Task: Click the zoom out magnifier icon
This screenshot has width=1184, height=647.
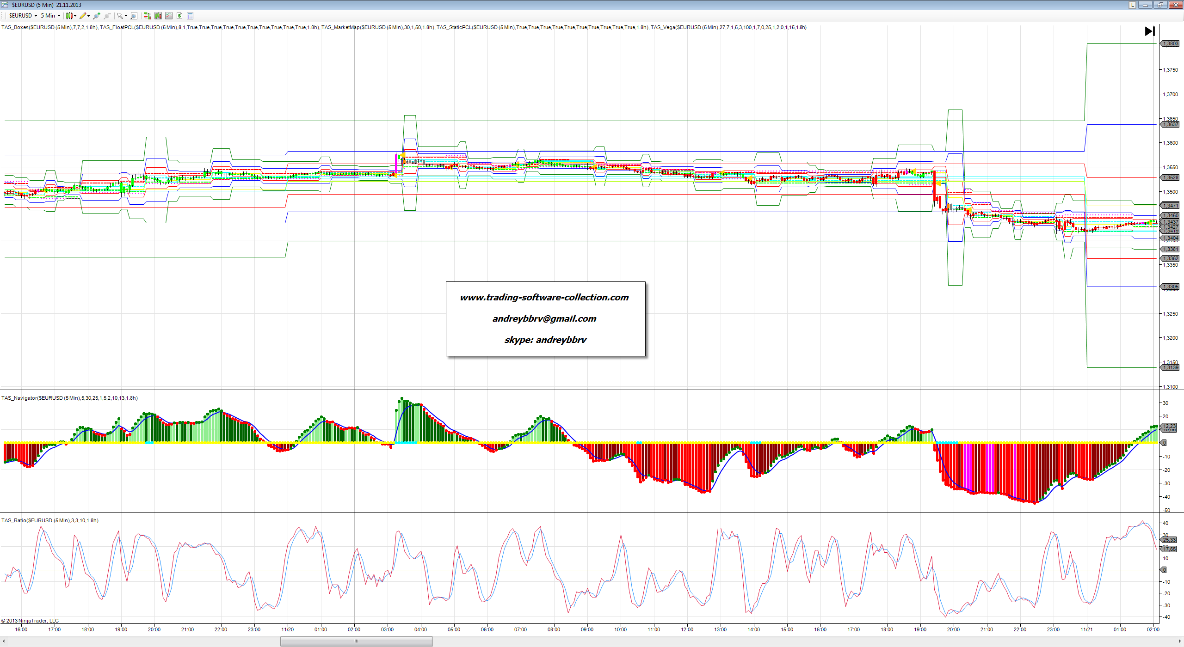Action: coord(107,16)
